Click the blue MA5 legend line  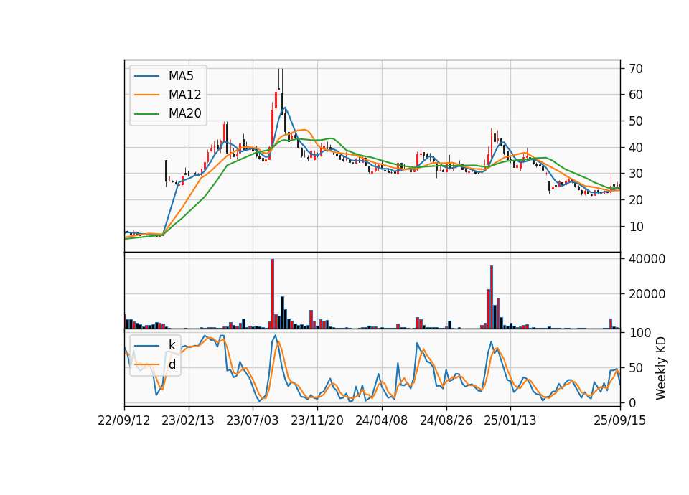(146, 76)
